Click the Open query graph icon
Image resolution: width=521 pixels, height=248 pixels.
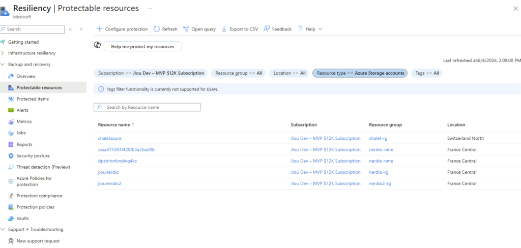[x=186, y=29]
